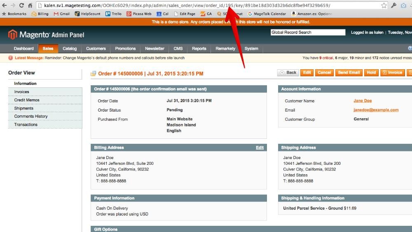Select the Credit Memos tab
The height and width of the screenshot is (232, 412).
pyautogui.click(x=27, y=100)
